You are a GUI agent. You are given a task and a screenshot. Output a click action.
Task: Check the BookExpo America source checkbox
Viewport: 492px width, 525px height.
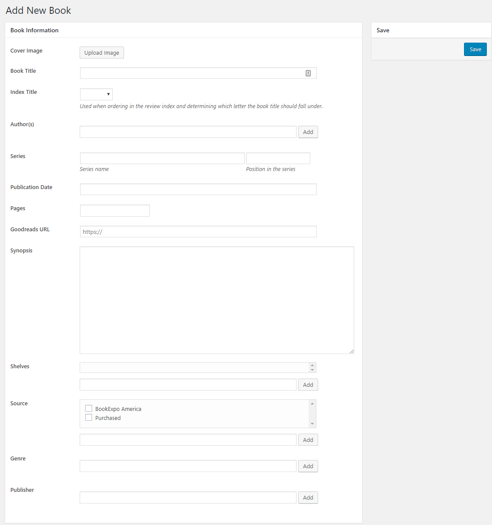89,408
